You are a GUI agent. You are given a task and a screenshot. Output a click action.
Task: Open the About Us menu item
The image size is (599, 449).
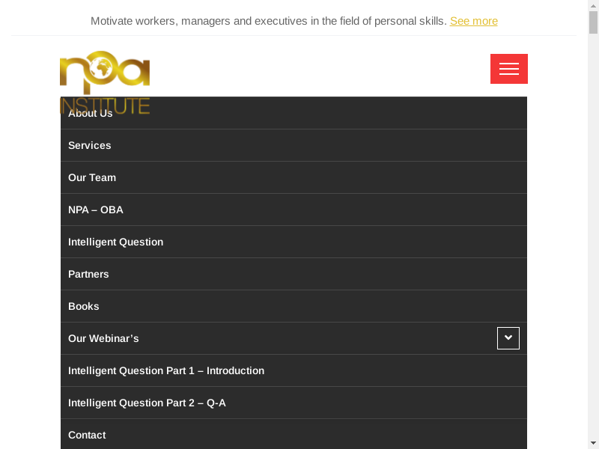tap(91, 114)
